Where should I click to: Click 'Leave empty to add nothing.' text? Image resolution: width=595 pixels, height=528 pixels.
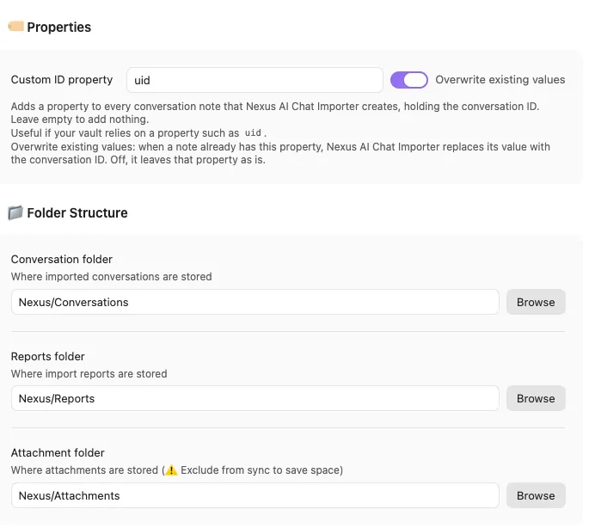pyautogui.click(x=80, y=120)
